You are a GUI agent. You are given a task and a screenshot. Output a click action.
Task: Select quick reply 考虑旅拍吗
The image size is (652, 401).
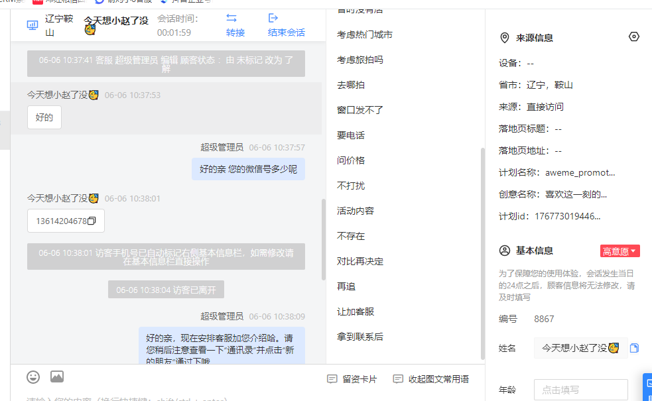pos(360,60)
